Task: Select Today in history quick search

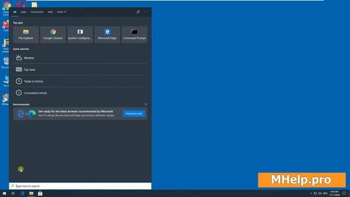Action: point(80,82)
